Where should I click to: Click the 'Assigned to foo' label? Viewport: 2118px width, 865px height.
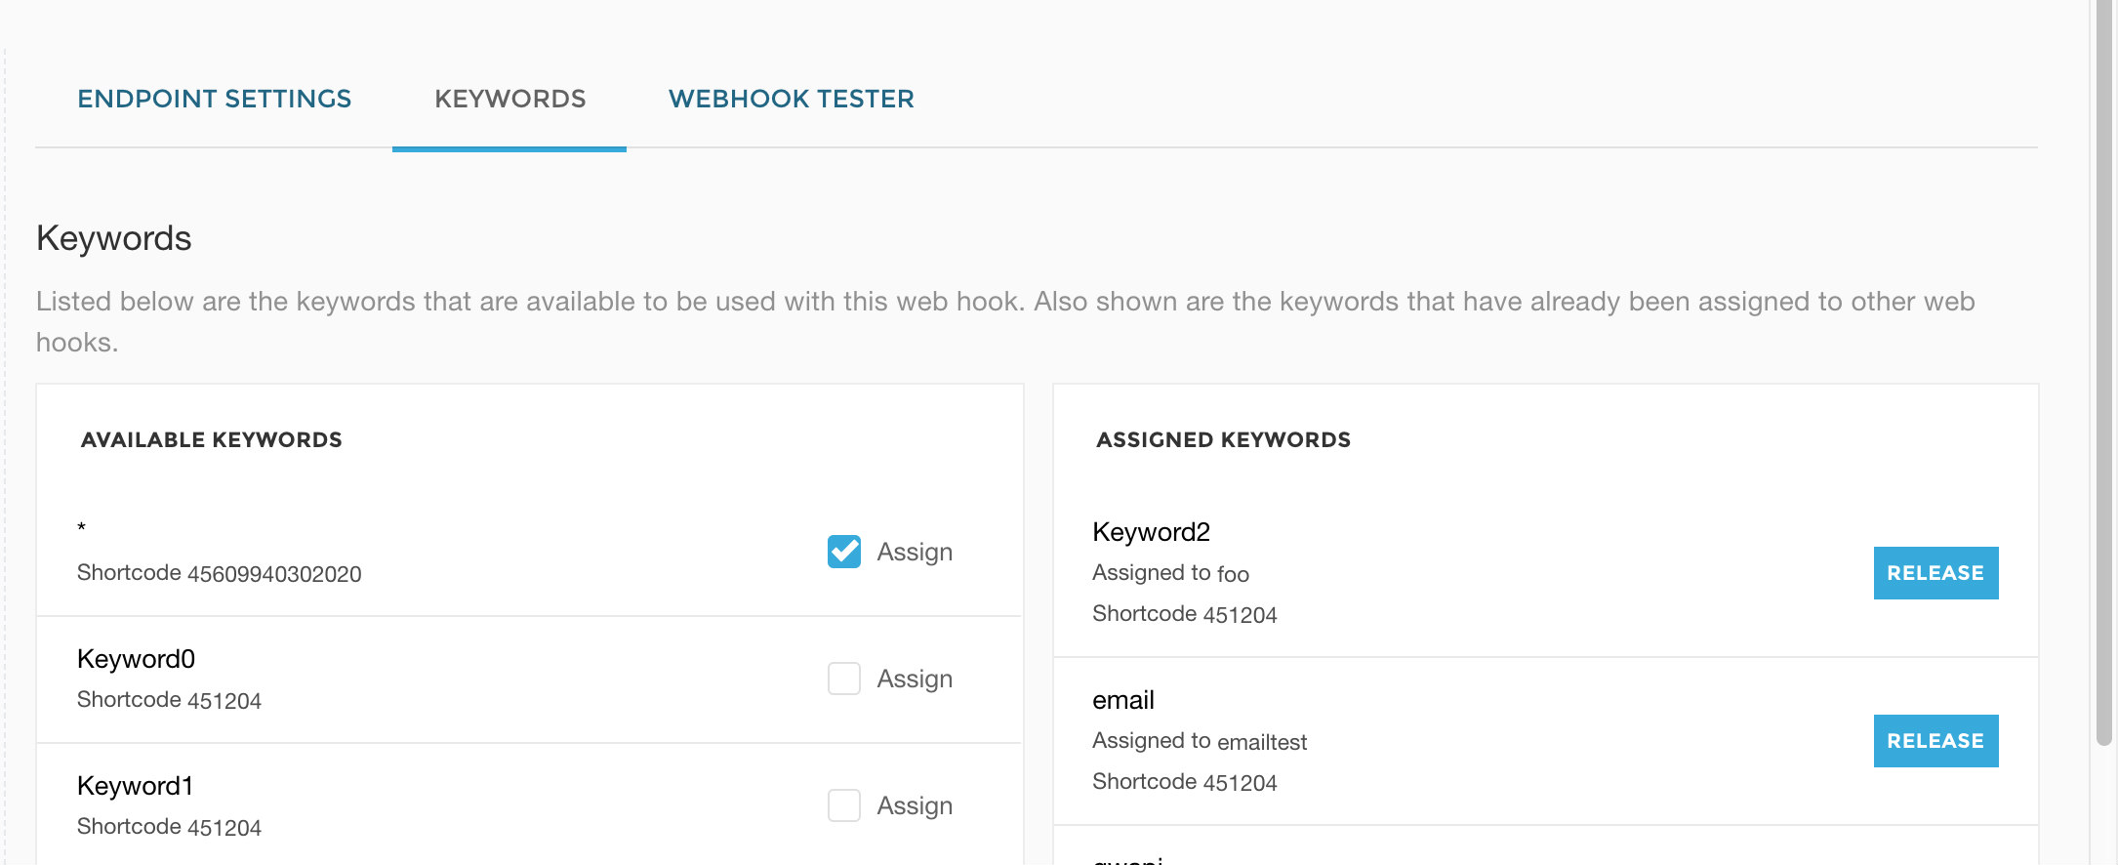[1169, 573]
